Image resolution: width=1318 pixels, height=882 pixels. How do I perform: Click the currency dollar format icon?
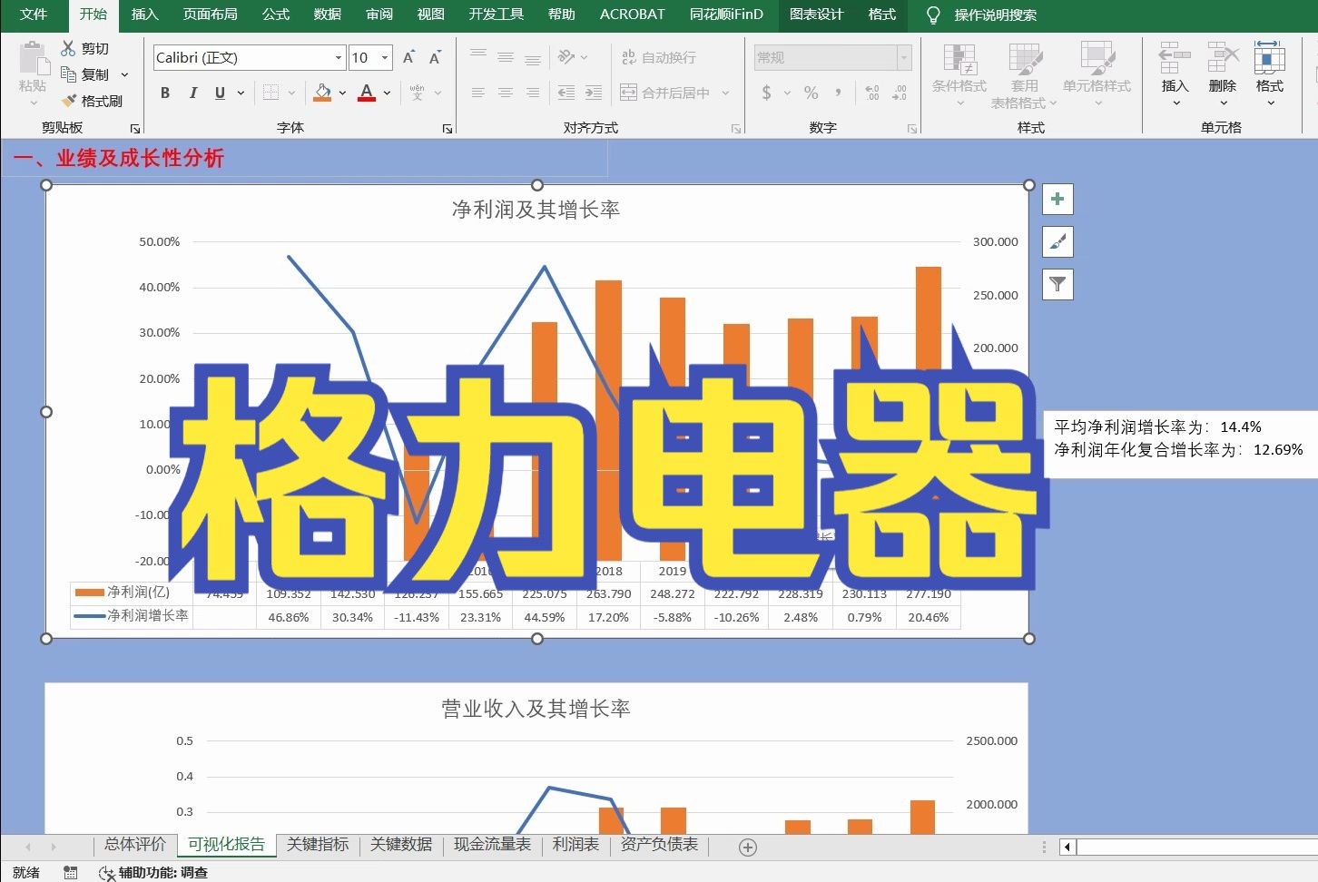tap(767, 93)
